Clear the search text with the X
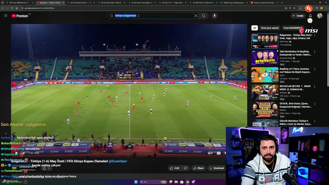Screen dimensions: 329x185 pos(196,16)
